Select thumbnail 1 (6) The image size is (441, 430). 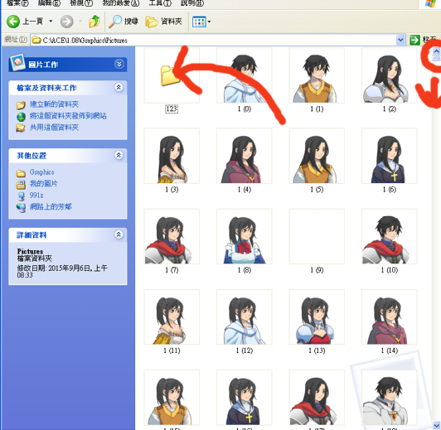click(390, 156)
